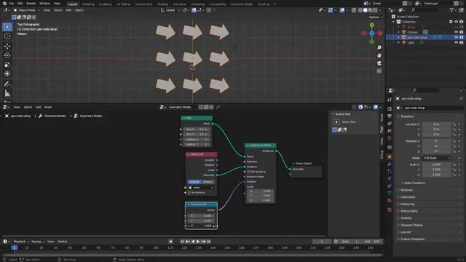Jump to end frame in timeline
The height and width of the screenshot is (262, 466).
[209, 242]
